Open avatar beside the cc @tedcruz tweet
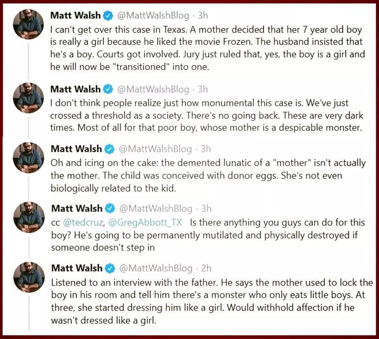 point(29,217)
